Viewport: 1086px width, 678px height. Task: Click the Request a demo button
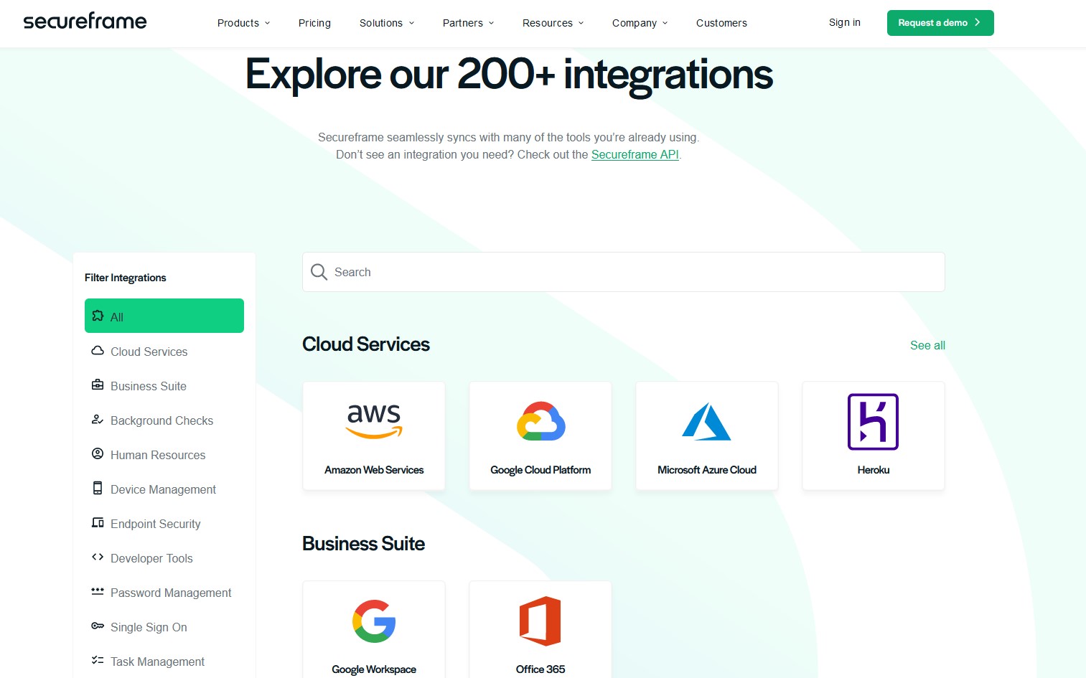(x=940, y=23)
